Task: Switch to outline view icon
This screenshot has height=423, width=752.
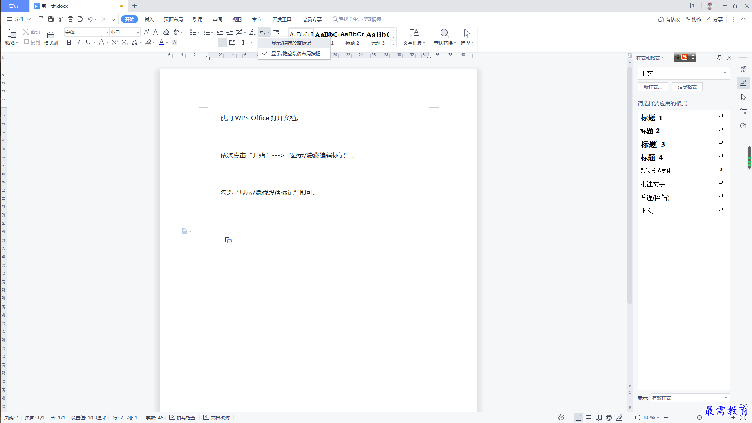Action: pyautogui.click(x=589, y=418)
